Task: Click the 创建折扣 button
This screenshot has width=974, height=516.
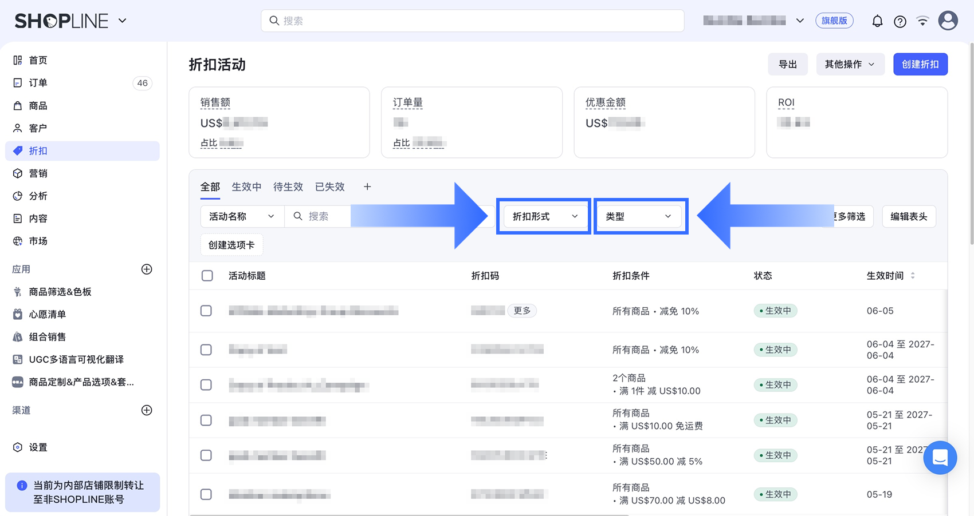Action: 920,64
